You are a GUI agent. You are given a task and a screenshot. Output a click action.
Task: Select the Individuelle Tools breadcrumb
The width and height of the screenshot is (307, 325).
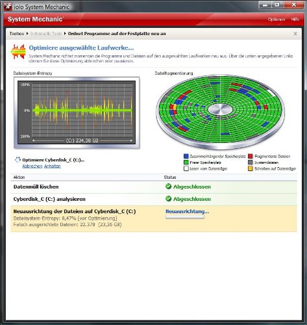[x=46, y=34]
